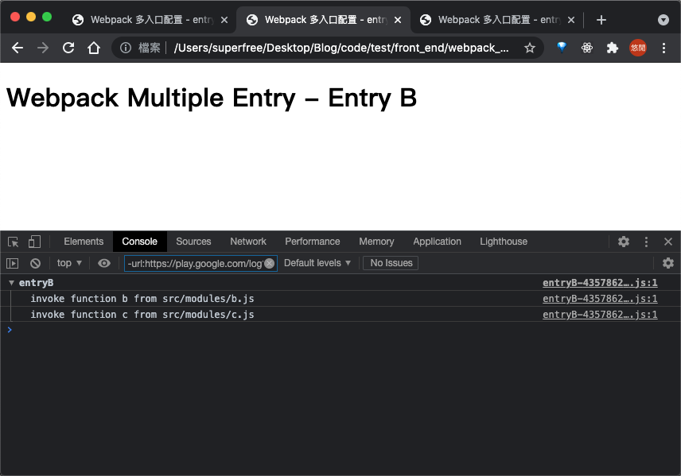Switch to the Network panel
This screenshot has width=681, height=476.
(x=247, y=241)
